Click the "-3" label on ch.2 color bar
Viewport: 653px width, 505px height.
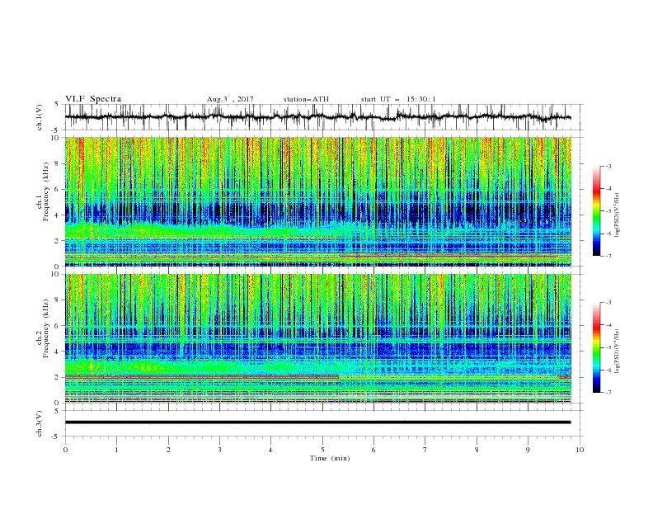[608, 303]
